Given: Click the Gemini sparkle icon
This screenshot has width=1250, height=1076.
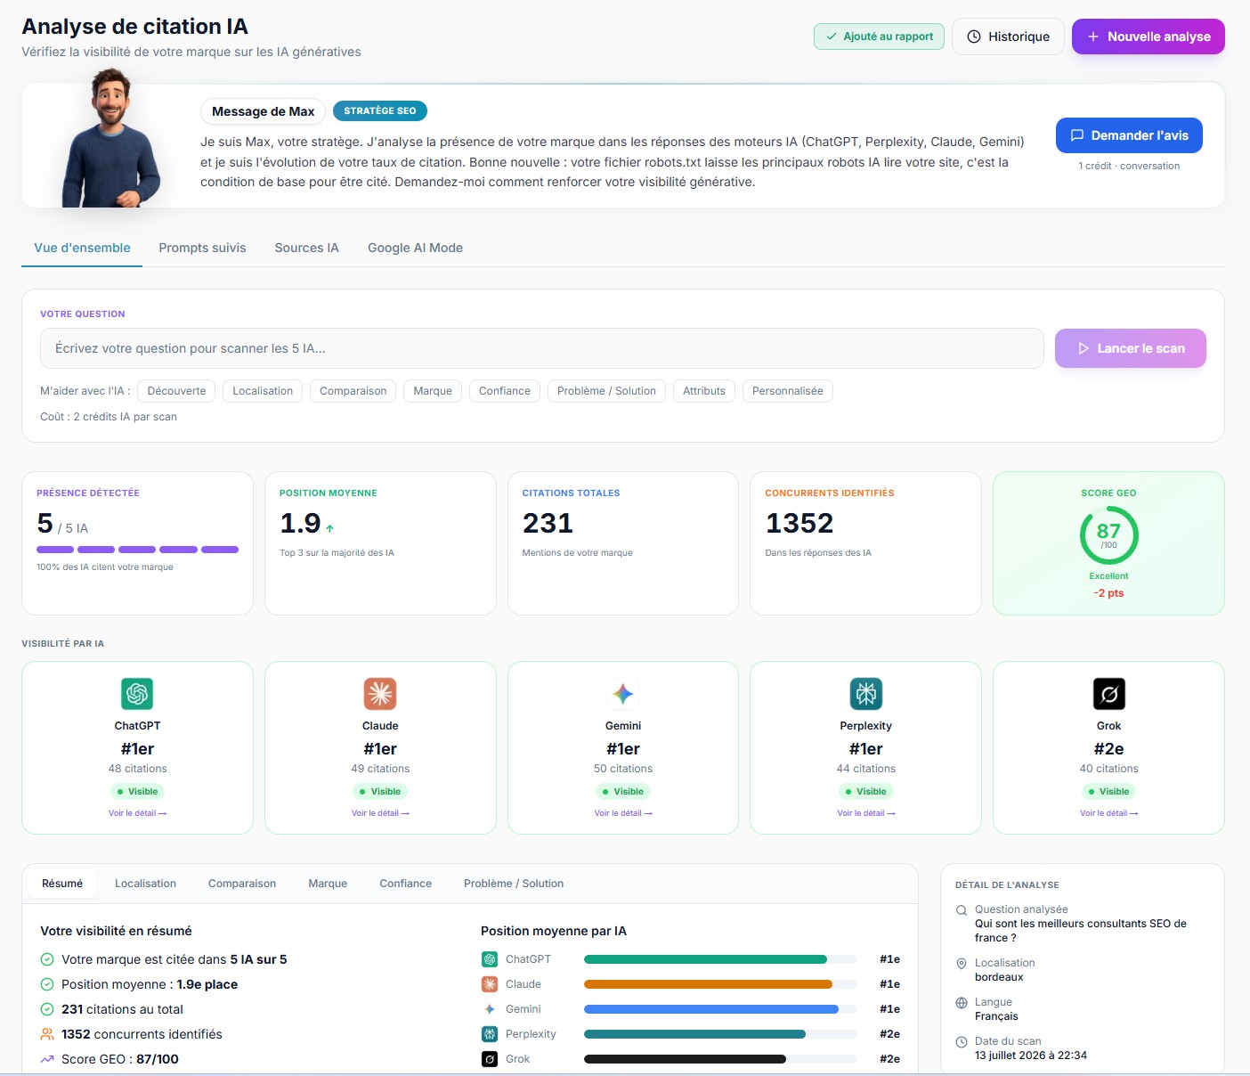Looking at the screenshot, I should pyautogui.click(x=623, y=694).
